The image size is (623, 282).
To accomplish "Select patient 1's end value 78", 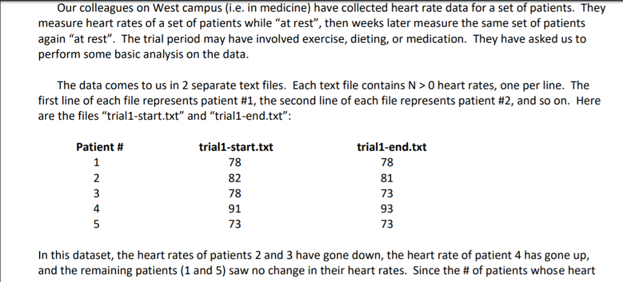I will pyautogui.click(x=387, y=162).
